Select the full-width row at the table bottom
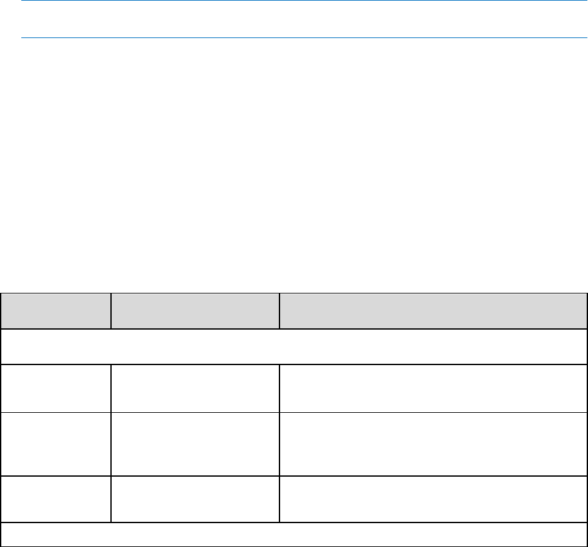Image resolution: width=588 pixels, height=547 pixels. click(x=294, y=535)
